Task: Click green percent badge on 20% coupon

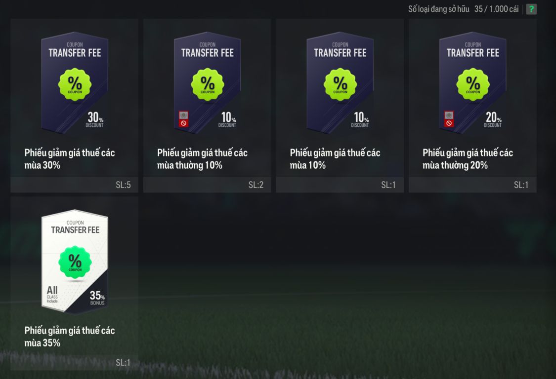Action: 473,85
